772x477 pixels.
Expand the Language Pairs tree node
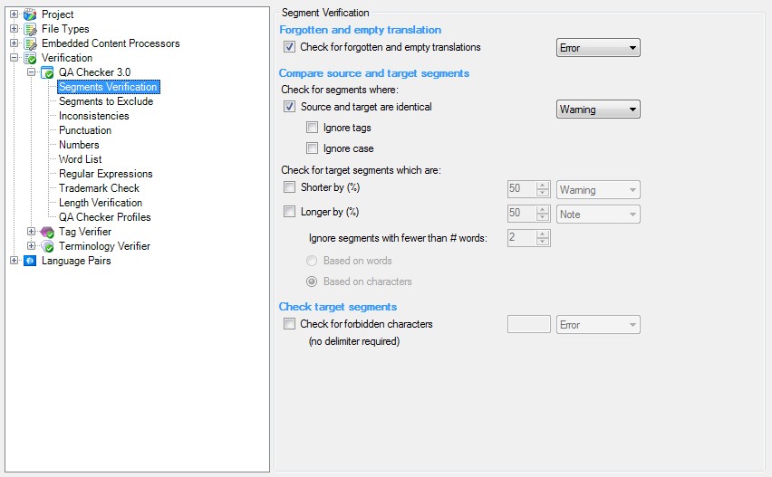(x=14, y=261)
